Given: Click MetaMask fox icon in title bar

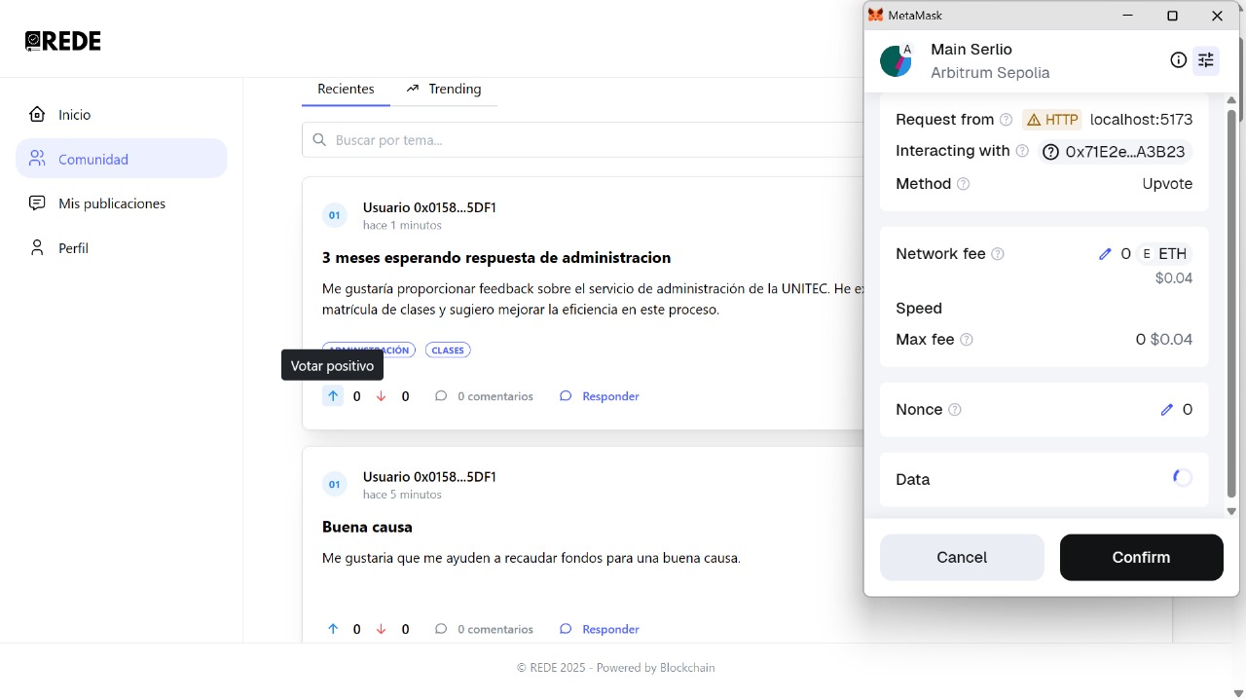Looking at the screenshot, I should (x=876, y=16).
